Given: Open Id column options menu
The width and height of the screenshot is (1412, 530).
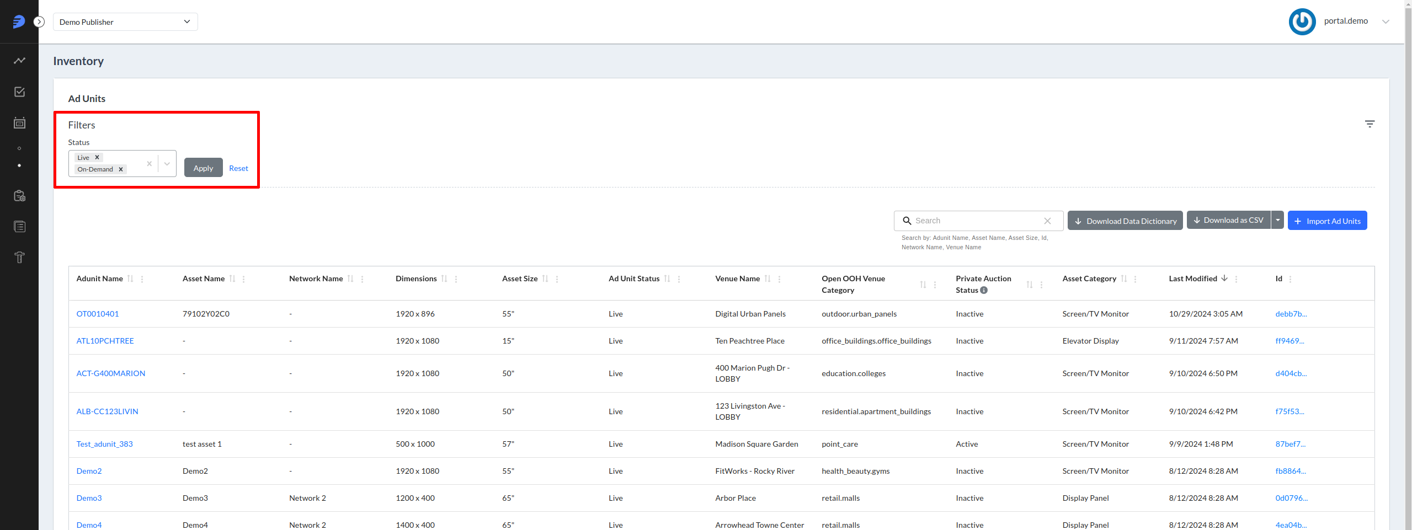Looking at the screenshot, I should point(1290,279).
